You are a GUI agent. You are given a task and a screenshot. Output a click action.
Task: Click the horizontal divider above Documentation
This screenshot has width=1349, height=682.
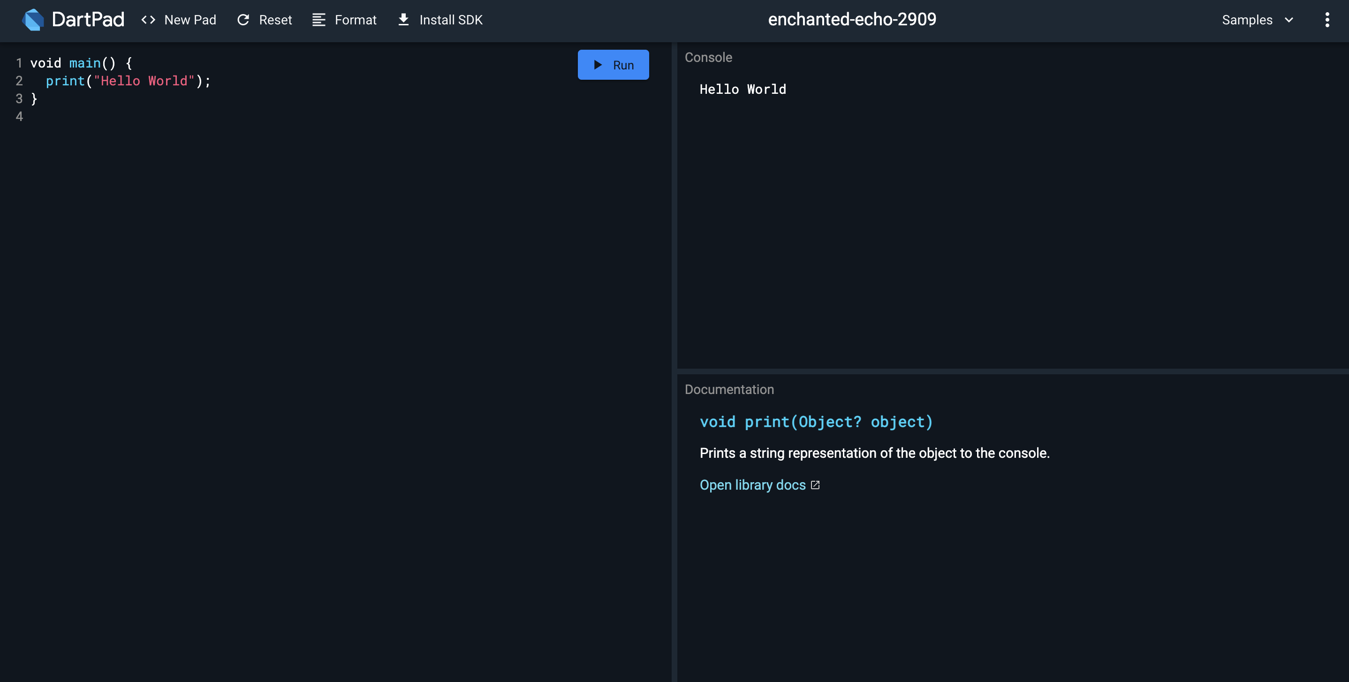point(1011,371)
